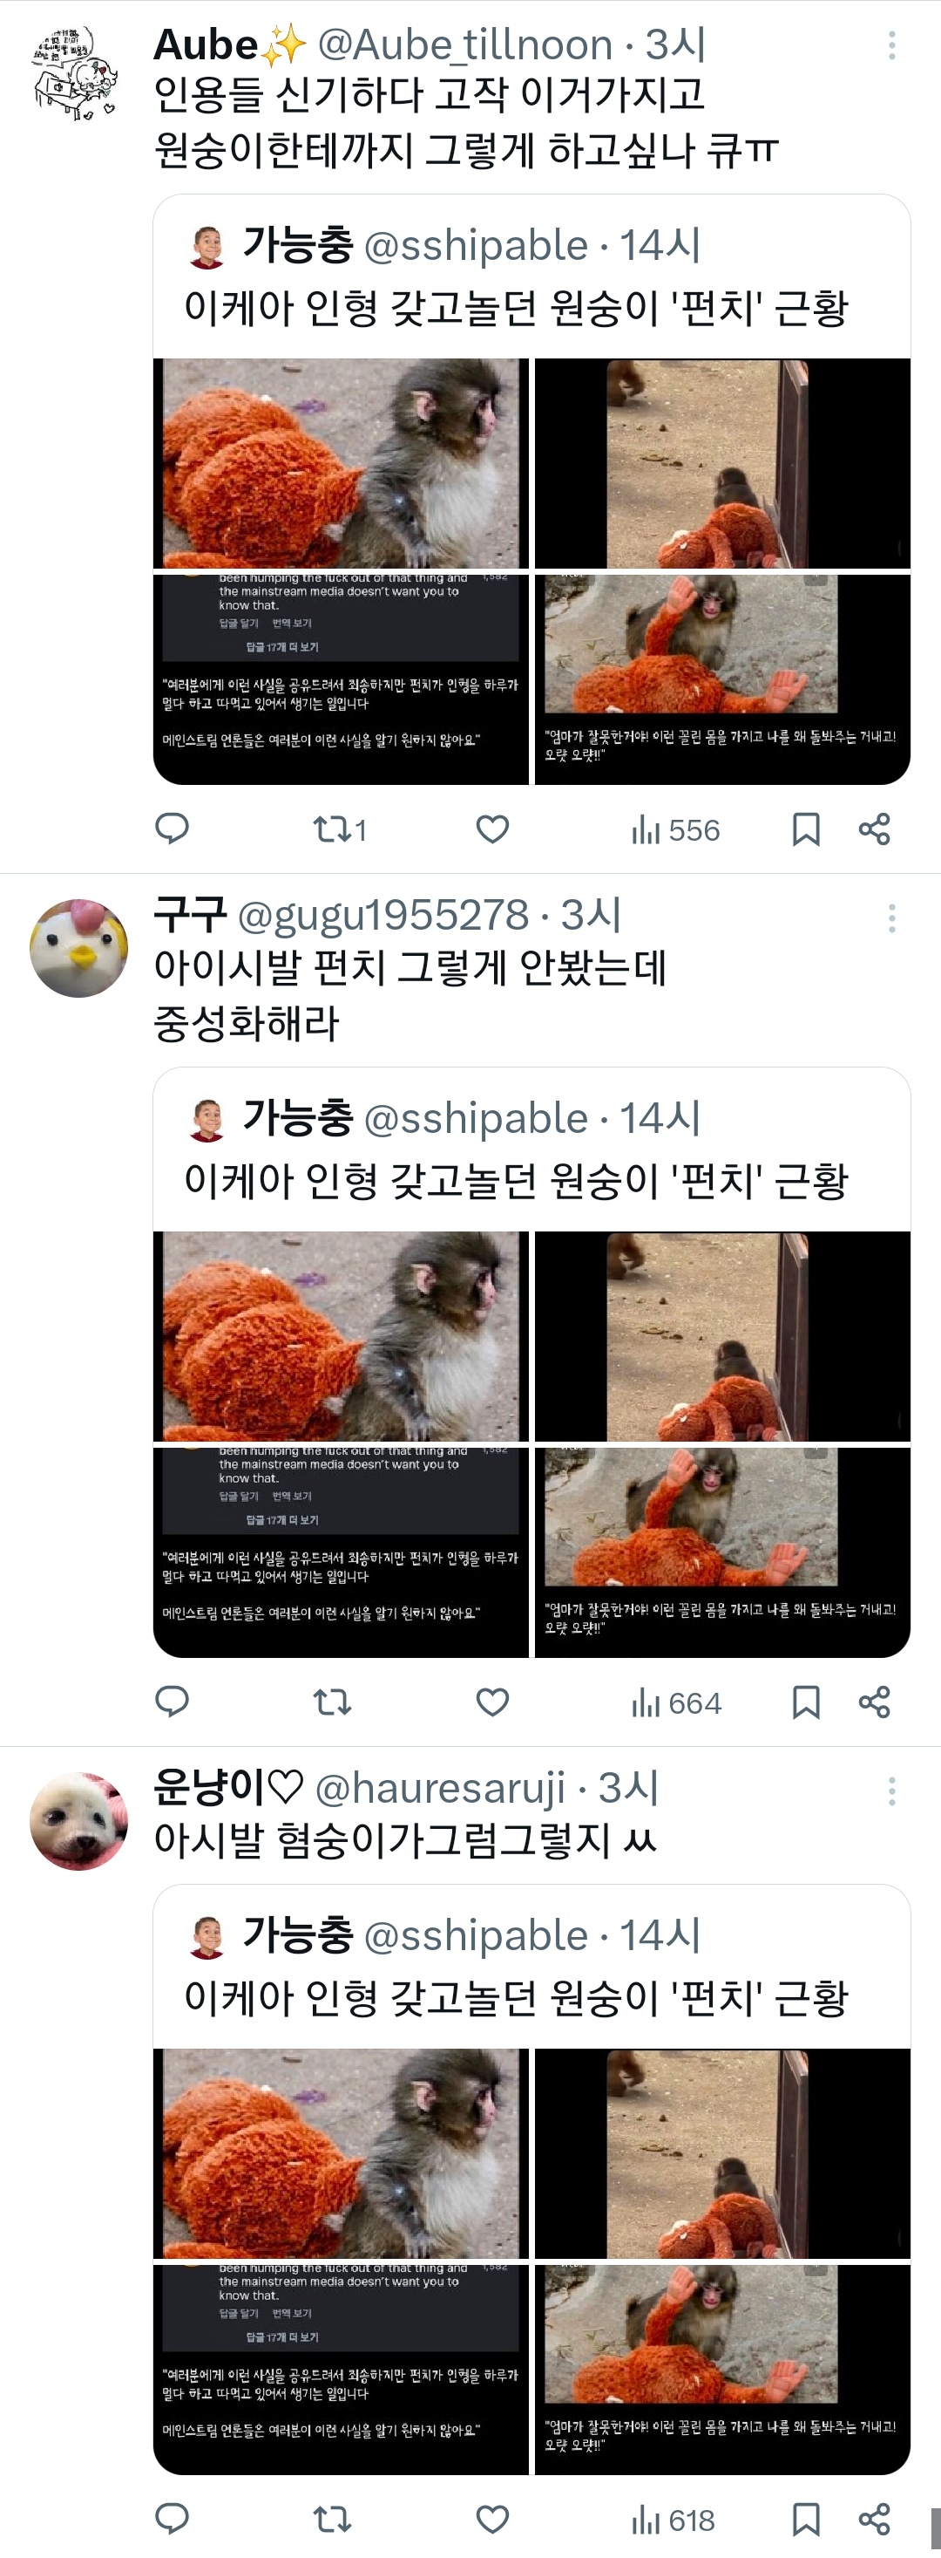Open monkey with orange plush photo in first quote

click(x=341, y=463)
